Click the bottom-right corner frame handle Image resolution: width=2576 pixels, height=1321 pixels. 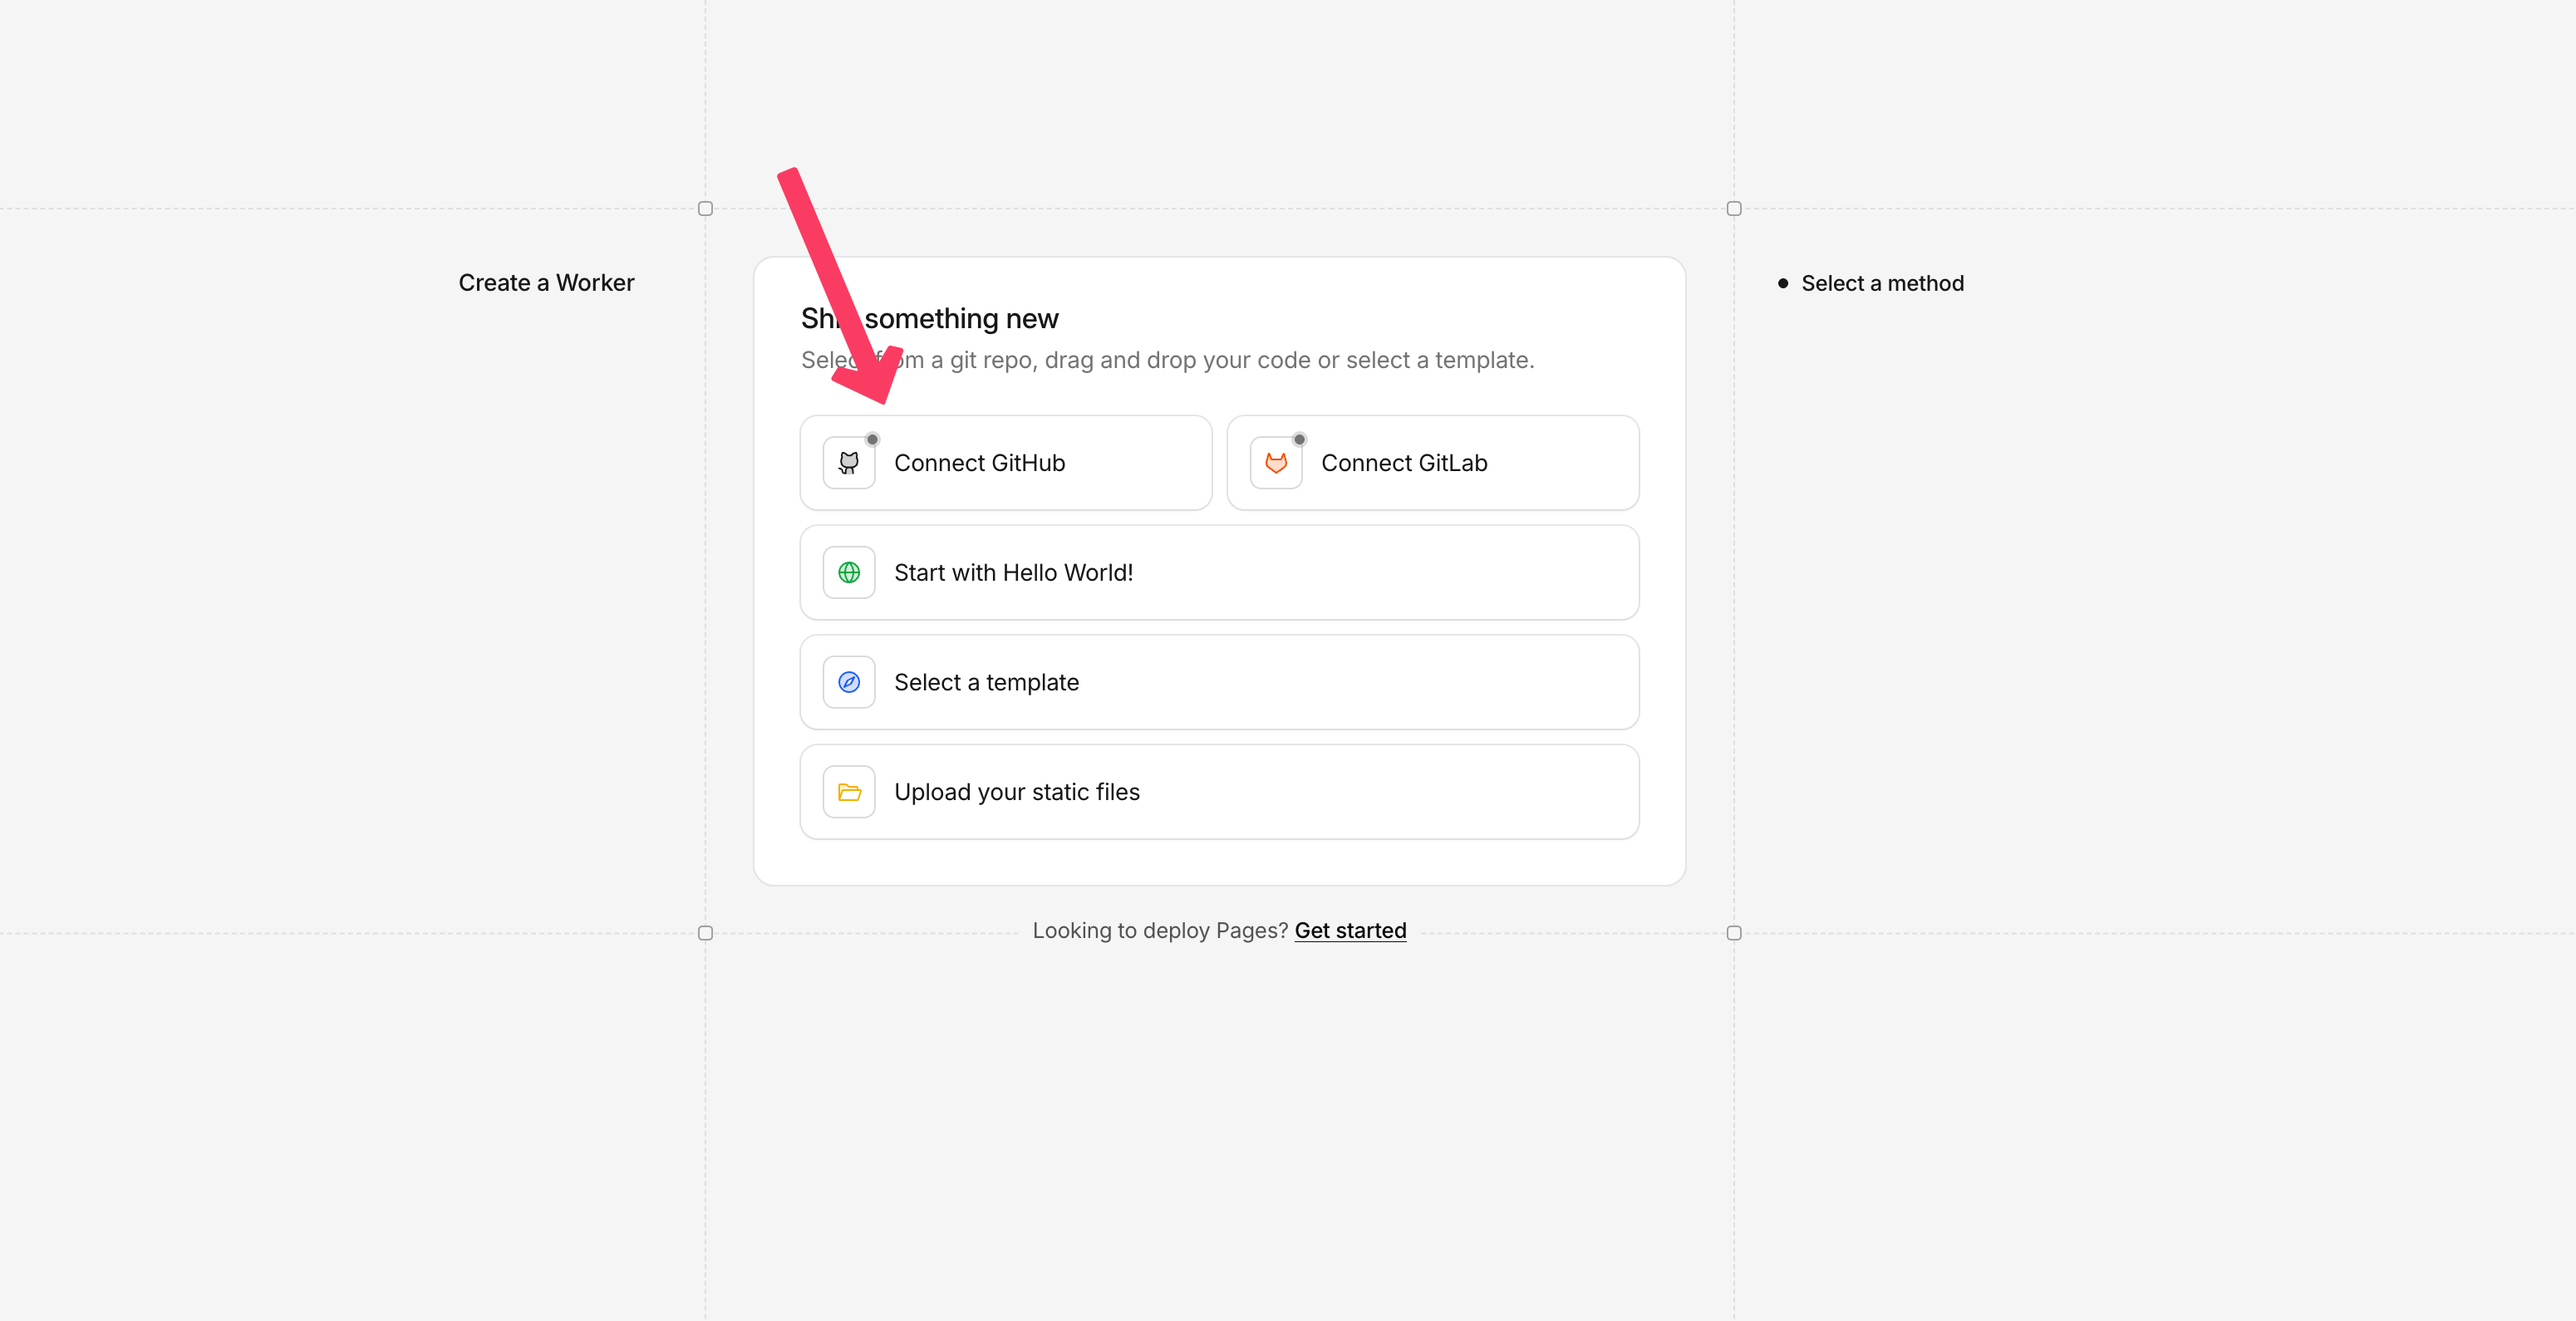click(1734, 933)
